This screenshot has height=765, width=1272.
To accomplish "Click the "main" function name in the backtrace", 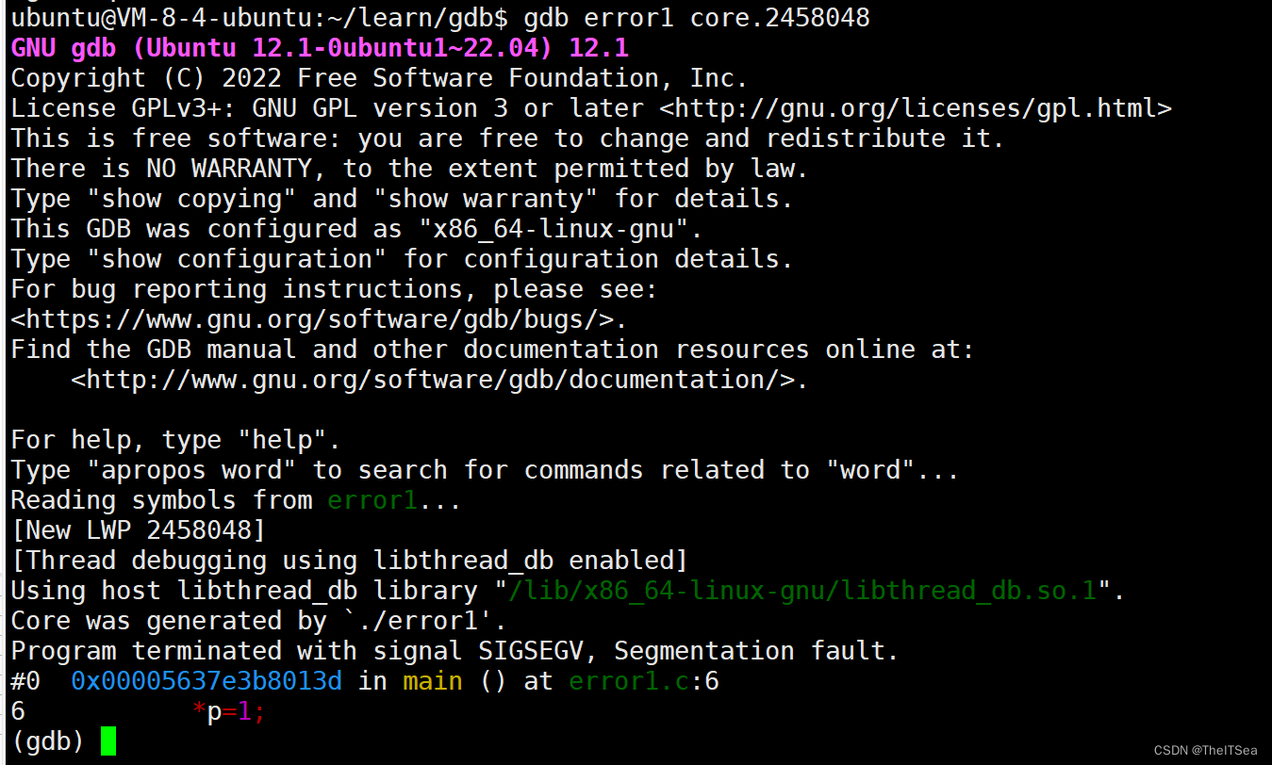I will click(x=433, y=680).
